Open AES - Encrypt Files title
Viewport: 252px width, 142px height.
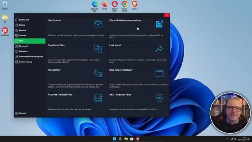pos(120,95)
